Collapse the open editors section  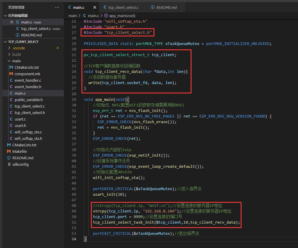point(5,16)
